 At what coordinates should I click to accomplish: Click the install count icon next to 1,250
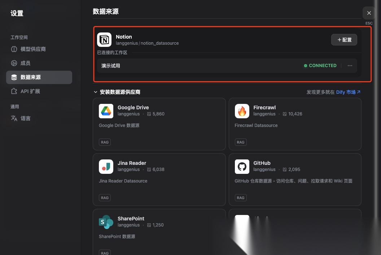(x=149, y=225)
